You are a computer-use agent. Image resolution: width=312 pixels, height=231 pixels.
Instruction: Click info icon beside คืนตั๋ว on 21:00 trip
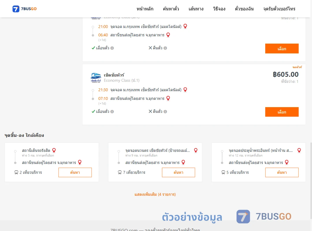(165, 48)
